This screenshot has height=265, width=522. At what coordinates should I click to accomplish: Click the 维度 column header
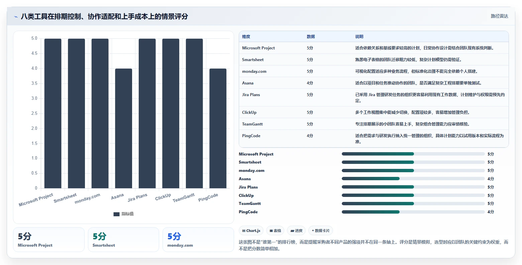pyautogui.click(x=246, y=37)
